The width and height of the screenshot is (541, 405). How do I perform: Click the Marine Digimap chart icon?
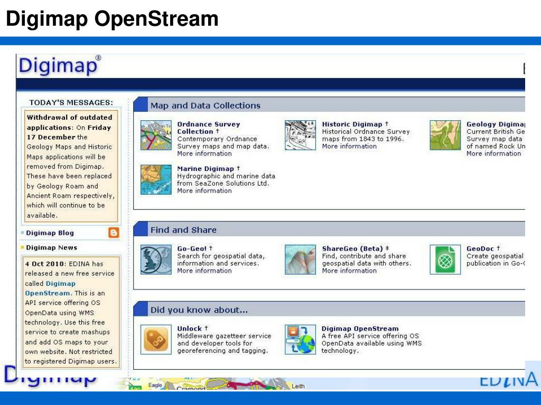point(156,180)
